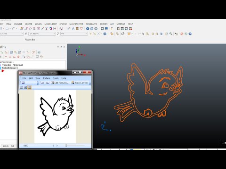Click Auto Correct button in Picture Manager
The width and height of the screenshot is (226, 169).
[x=80, y=83]
